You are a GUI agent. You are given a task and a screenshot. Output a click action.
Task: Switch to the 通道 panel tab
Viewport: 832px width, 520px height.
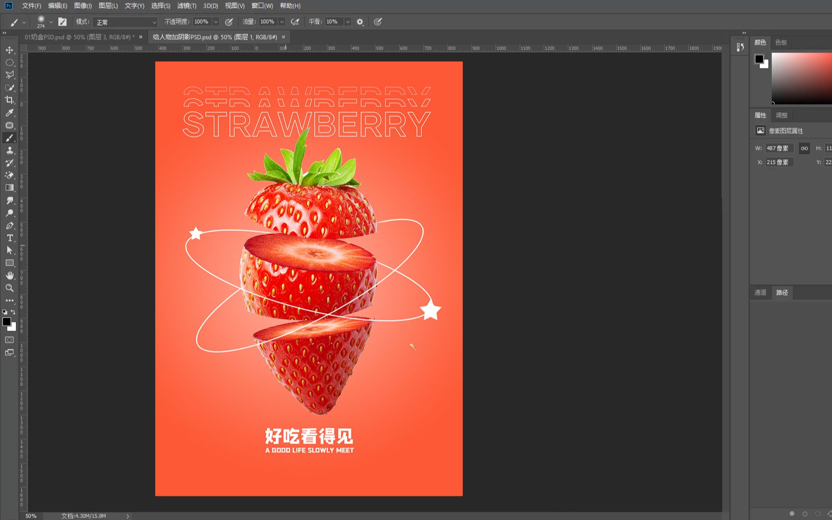point(760,293)
